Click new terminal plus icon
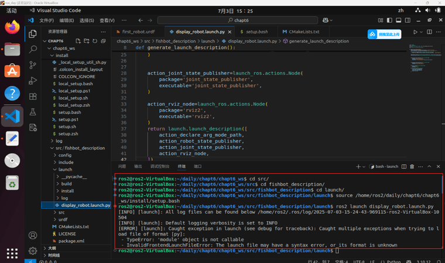 (x=358, y=167)
